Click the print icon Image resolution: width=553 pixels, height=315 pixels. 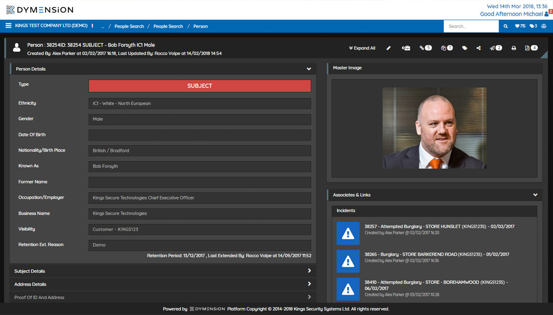[514, 48]
